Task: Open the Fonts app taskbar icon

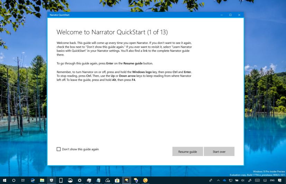Action: [108, 180]
